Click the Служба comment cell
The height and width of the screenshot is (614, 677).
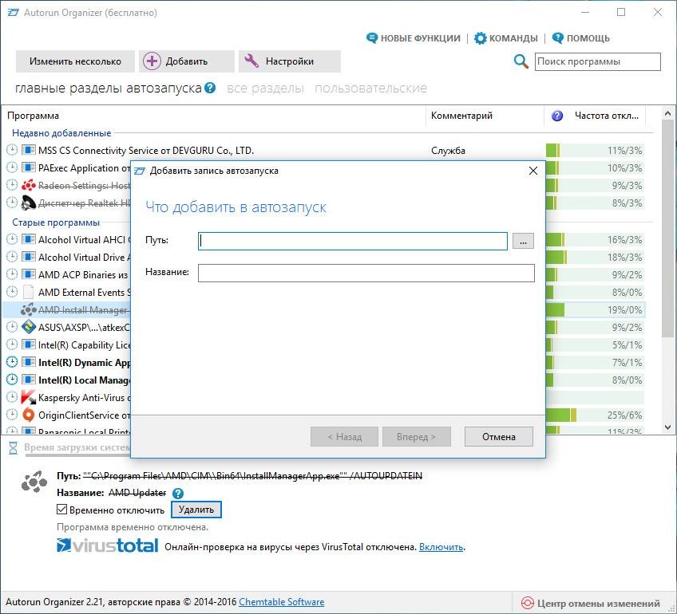click(448, 151)
